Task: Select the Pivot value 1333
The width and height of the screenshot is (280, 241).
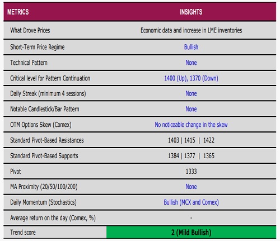Action: (x=191, y=171)
